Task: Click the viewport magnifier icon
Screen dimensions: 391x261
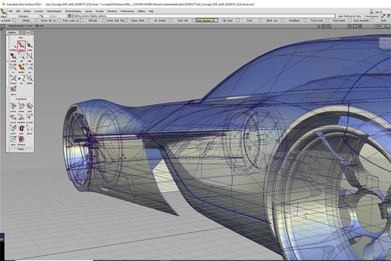Action: click(329, 26)
